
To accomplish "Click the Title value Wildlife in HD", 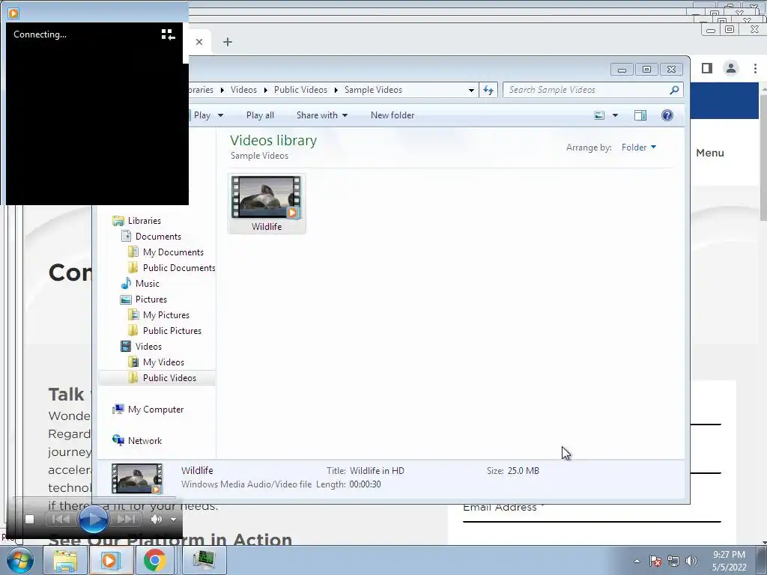I will (x=377, y=471).
